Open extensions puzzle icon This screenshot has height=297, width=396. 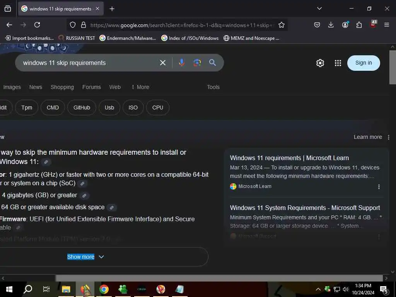pyautogui.click(x=359, y=25)
